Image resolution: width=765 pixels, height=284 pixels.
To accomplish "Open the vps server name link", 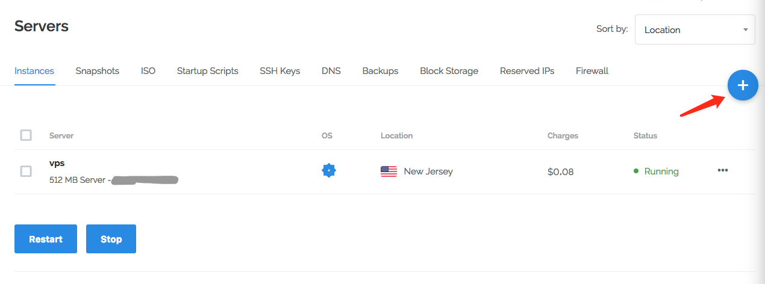I will (57, 162).
